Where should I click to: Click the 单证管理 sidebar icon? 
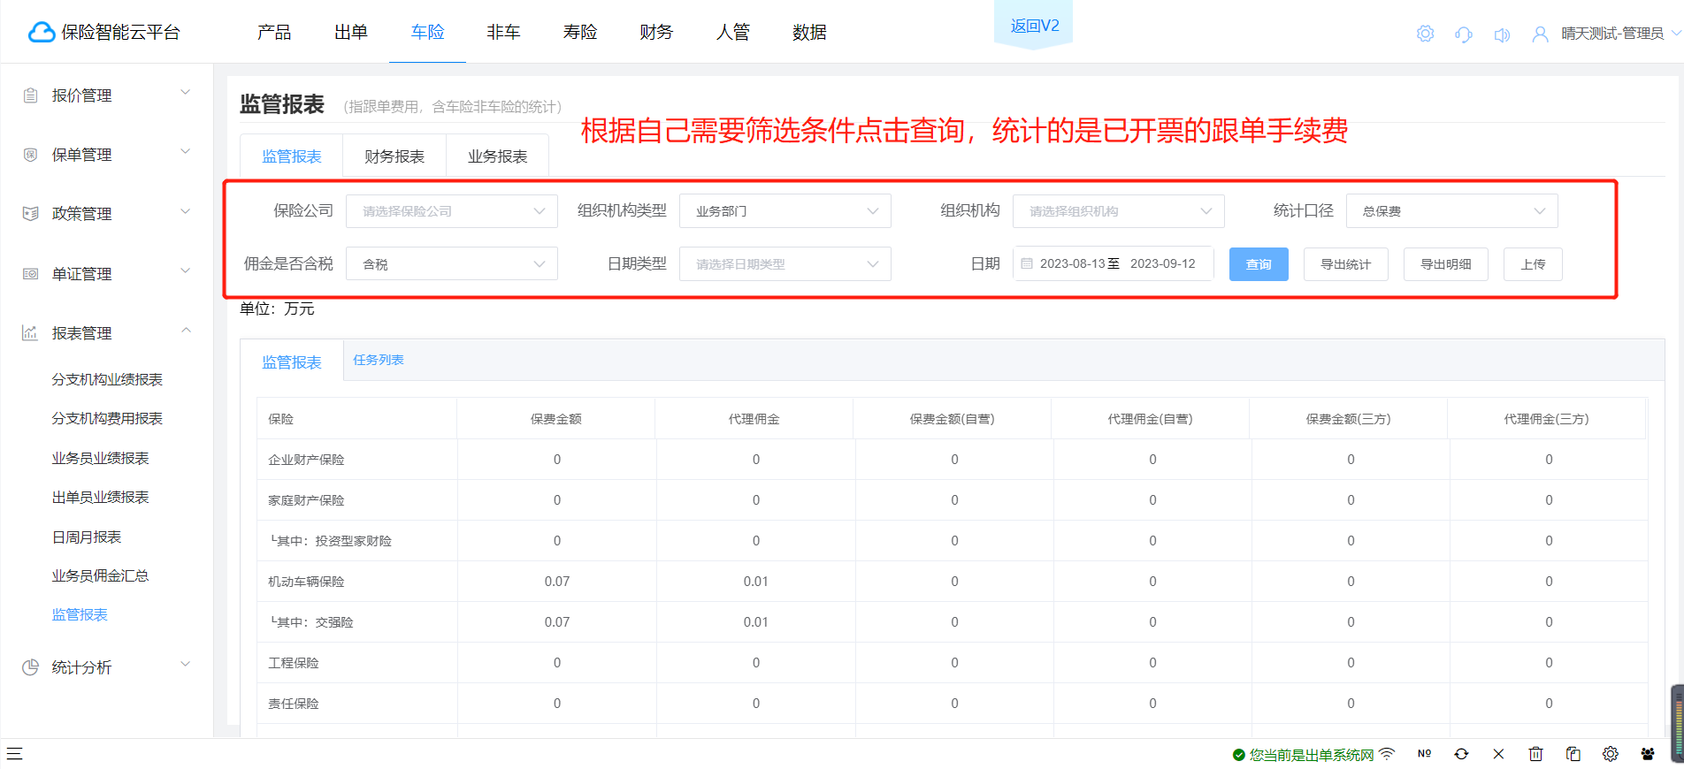pos(30,274)
